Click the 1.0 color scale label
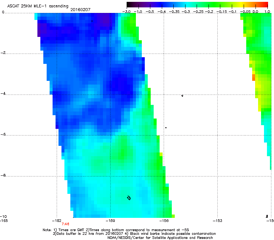 (267, 12)
